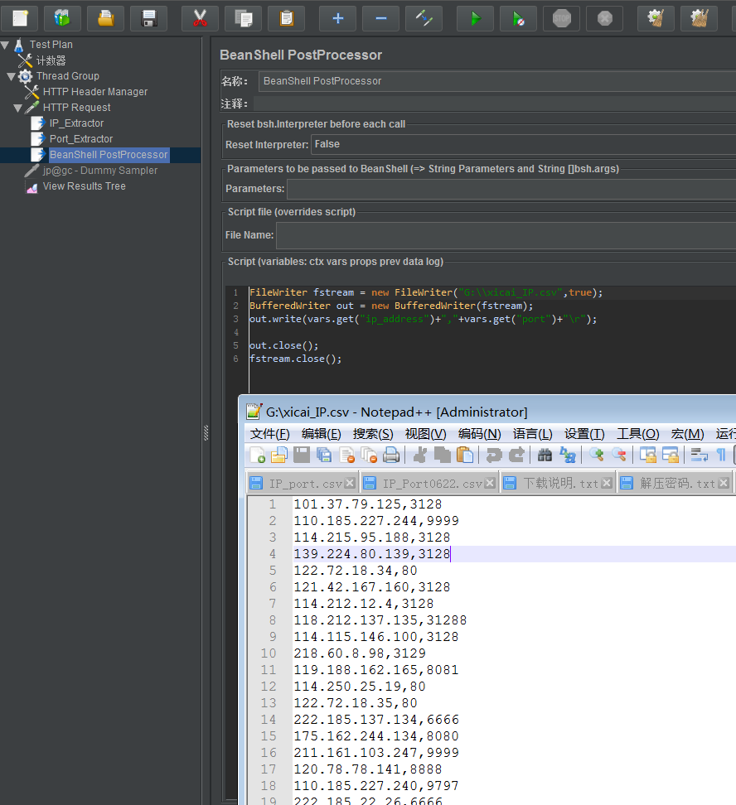Viewport: 736px width, 805px height.
Task: Click Notepad++ Print icon
Action: (x=391, y=455)
